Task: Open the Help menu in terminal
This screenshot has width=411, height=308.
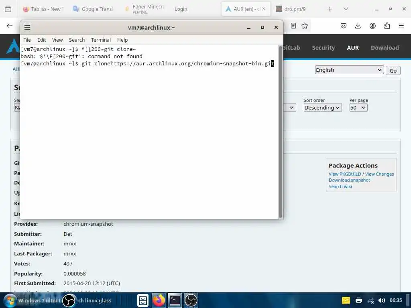Action: point(122,40)
